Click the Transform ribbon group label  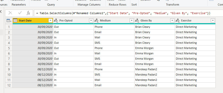173,5
